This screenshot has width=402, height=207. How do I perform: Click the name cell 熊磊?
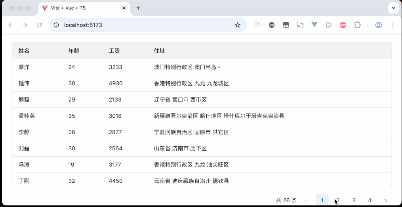(x=24, y=100)
